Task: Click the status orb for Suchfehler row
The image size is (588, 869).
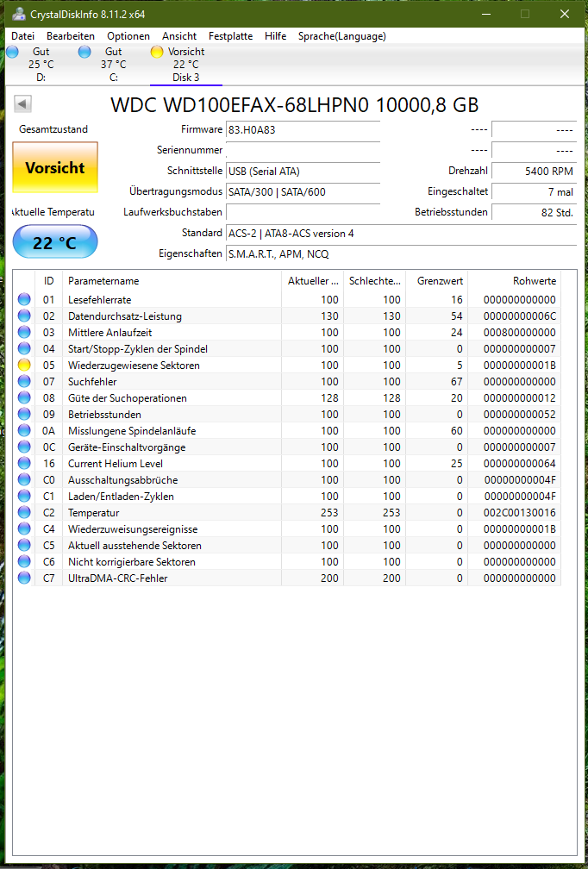Action: (x=24, y=381)
